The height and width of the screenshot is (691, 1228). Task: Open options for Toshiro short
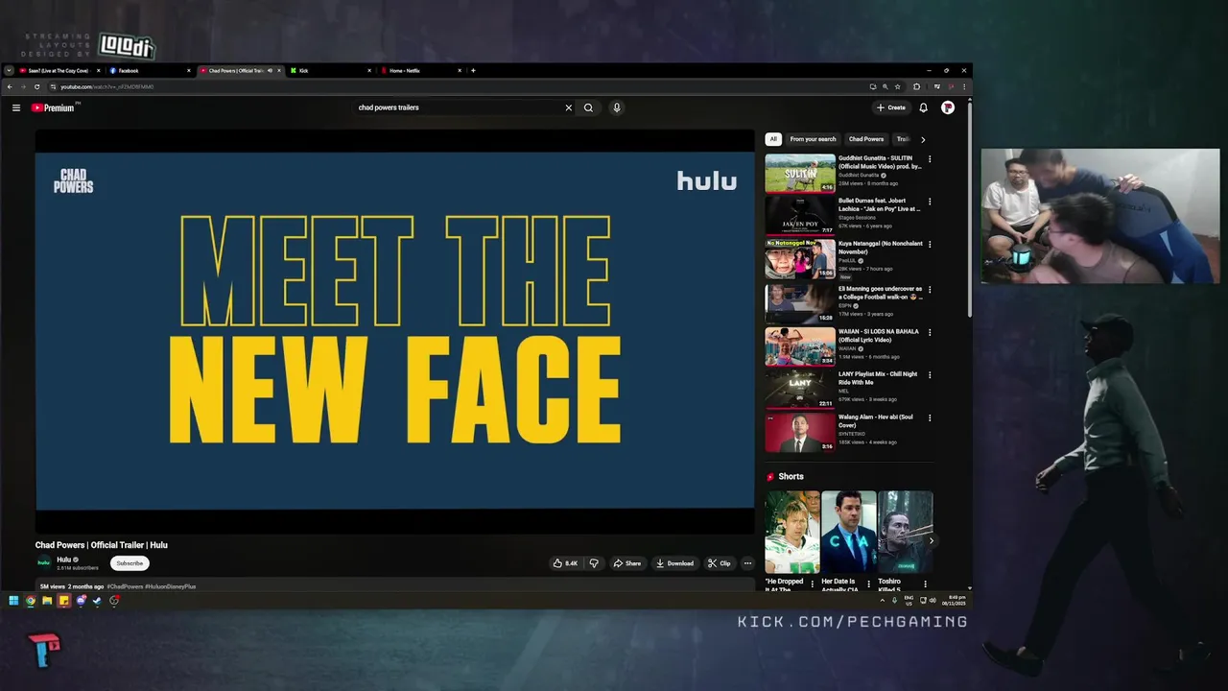(x=925, y=584)
